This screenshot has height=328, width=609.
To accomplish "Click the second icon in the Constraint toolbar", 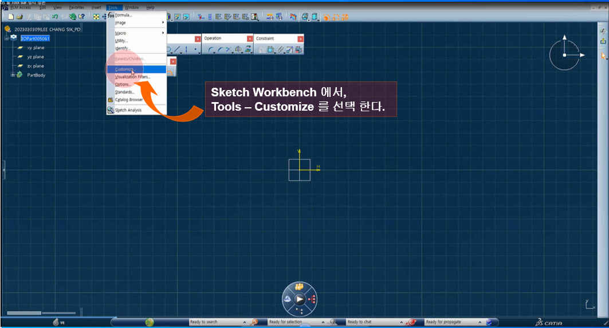I will point(271,50).
